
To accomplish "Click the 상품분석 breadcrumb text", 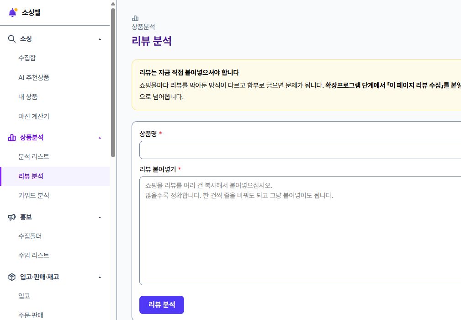I will pyautogui.click(x=143, y=27).
